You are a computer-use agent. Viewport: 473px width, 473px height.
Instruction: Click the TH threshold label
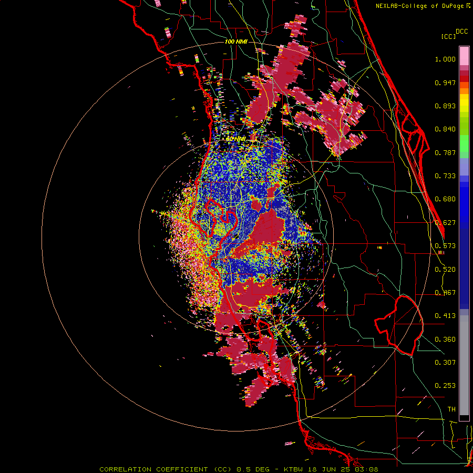[451, 409]
